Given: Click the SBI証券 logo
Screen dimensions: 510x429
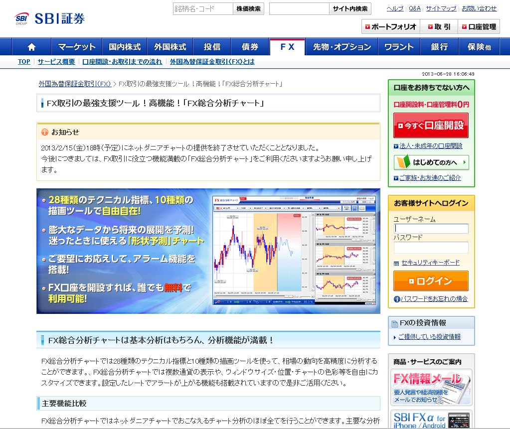Looking at the screenshot, I should click(49, 18).
